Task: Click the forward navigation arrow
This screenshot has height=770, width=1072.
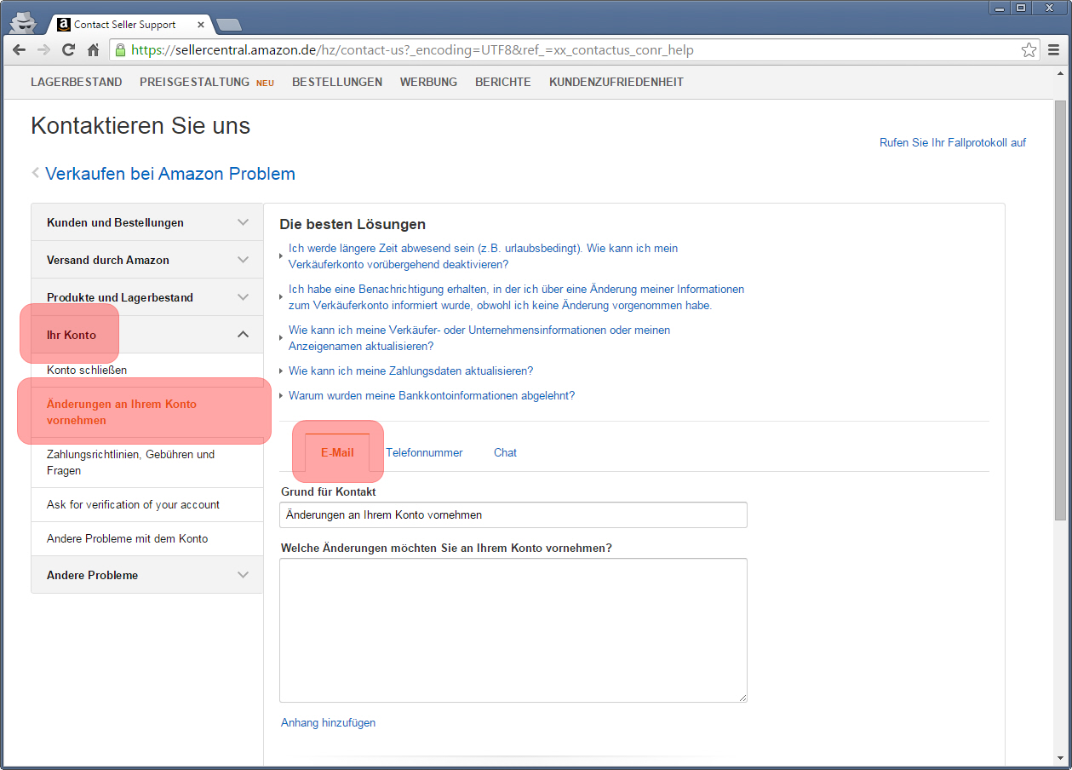Action: coord(43,50)
